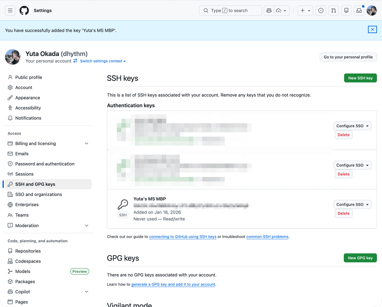Open the common SSH problems link

point(267,237)
